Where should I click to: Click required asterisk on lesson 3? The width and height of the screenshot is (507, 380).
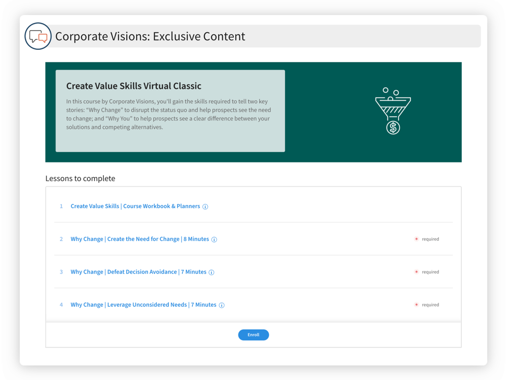tap(416, 272)
